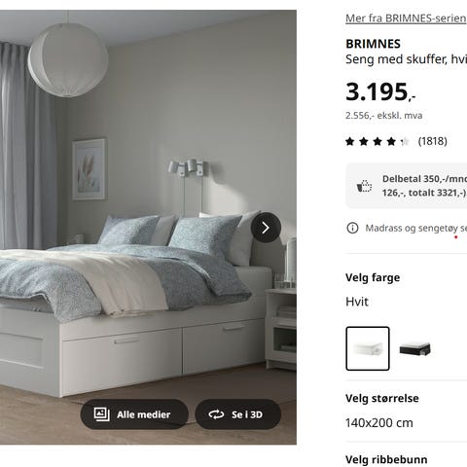
Task: Click the gallery icon in Alle medier
Action: (x=101, y=414)
